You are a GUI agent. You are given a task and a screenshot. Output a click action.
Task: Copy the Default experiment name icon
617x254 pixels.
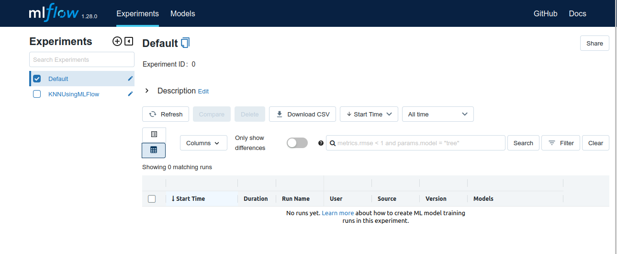[185, 43]
